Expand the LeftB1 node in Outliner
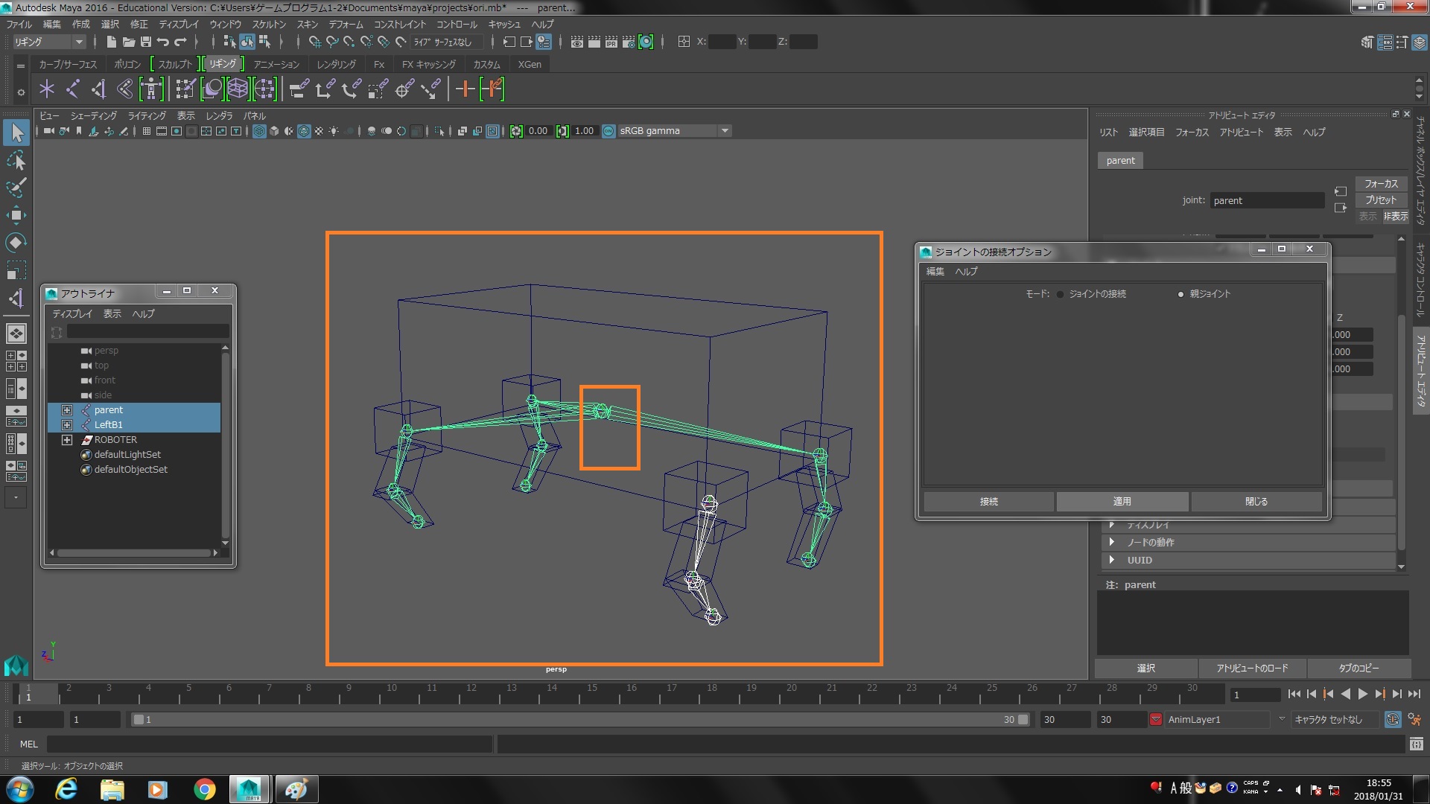The height and width of the screenshot is (804, 1430). [x=67, y=425]
